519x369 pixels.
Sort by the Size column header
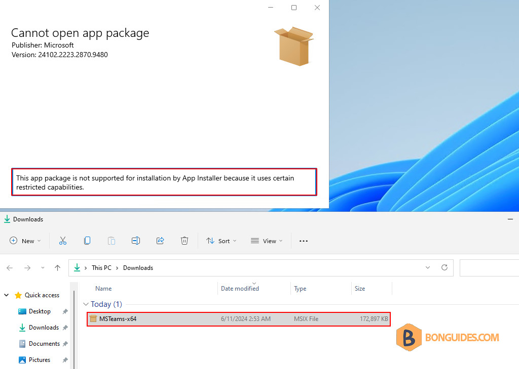pyautogui.click(x=360, y=289)
